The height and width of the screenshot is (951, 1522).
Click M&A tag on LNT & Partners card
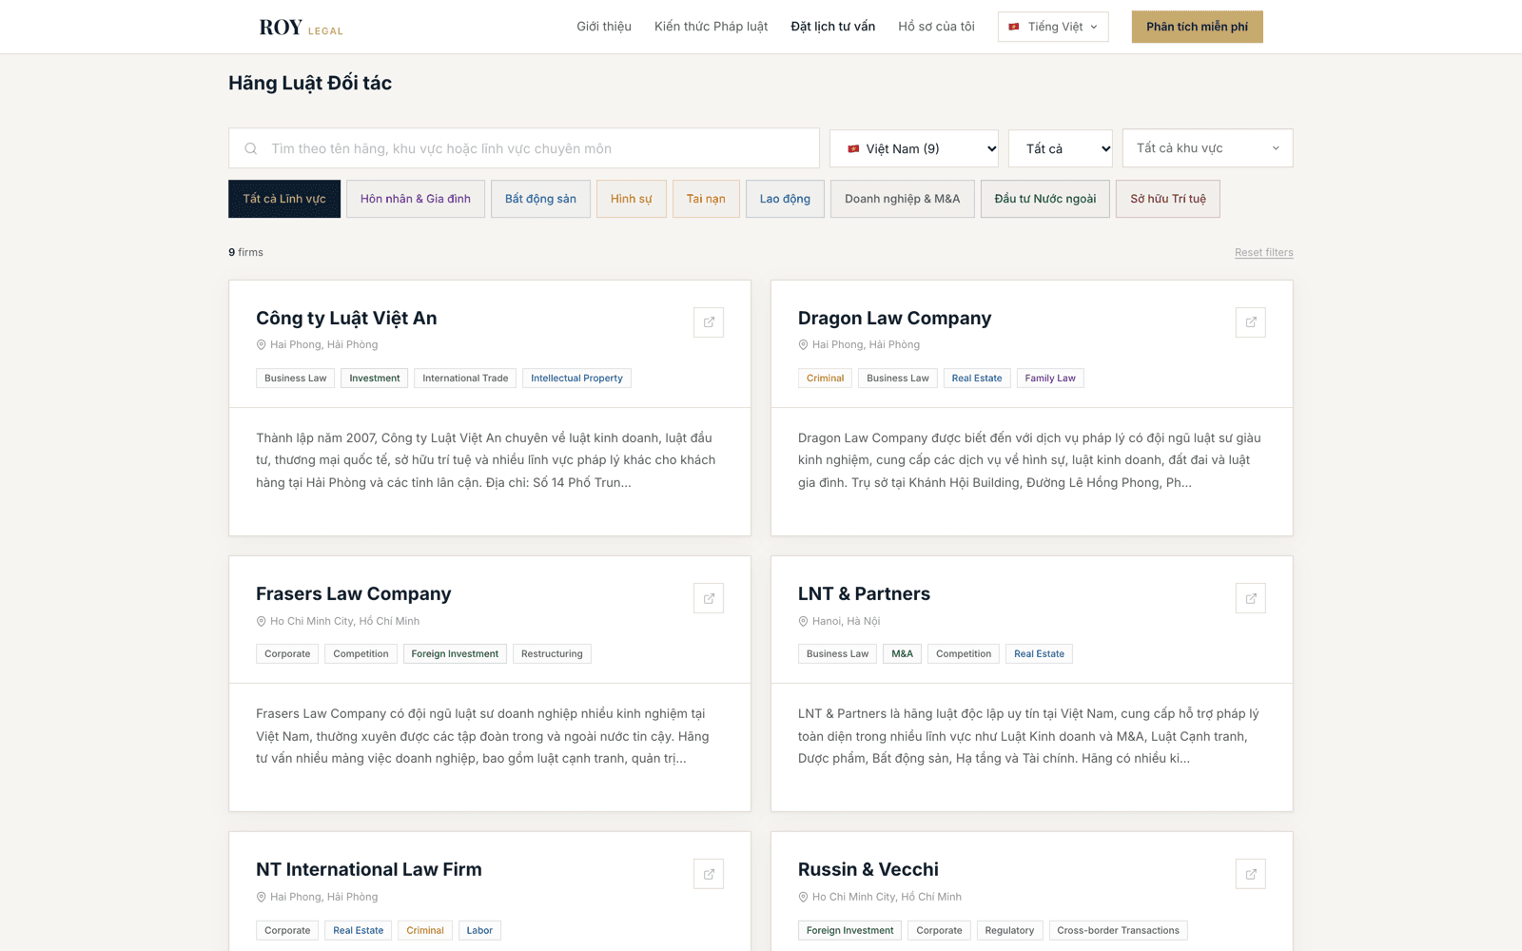point(902,654)
